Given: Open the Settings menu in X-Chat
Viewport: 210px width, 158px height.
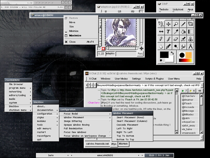Looking at the screenshot, I should click(136, 78).
